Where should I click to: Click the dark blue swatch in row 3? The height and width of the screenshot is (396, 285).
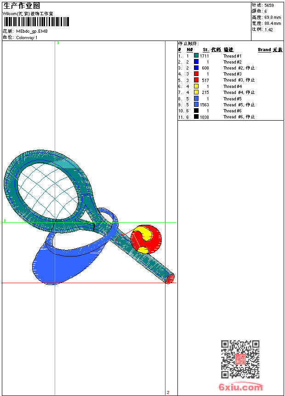point(196,68)
